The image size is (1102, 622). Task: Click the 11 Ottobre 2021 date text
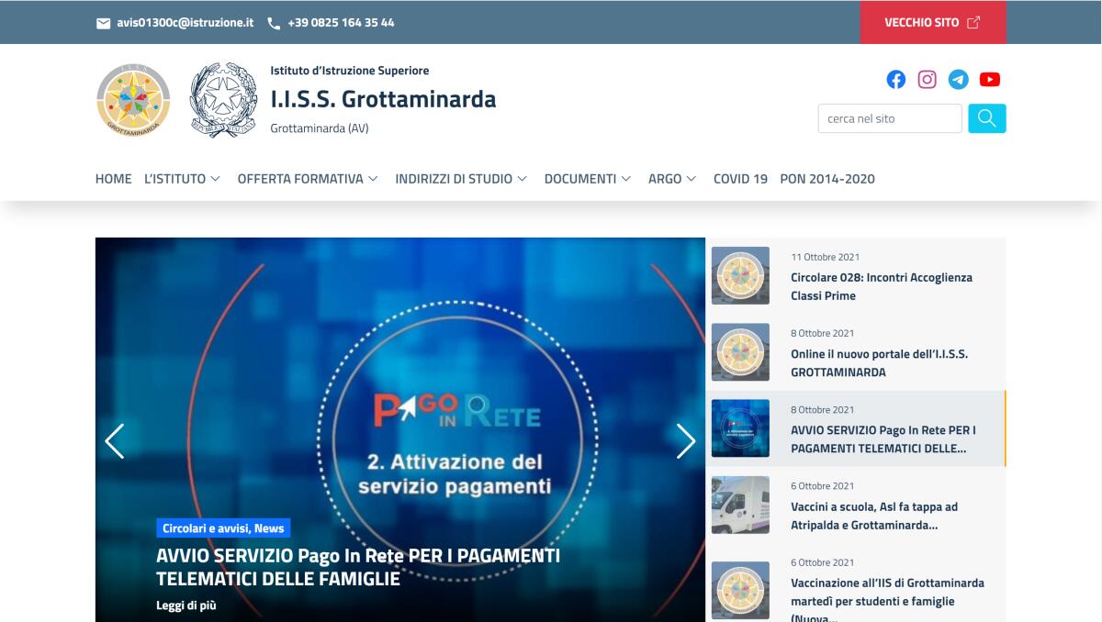pos(826,257)
